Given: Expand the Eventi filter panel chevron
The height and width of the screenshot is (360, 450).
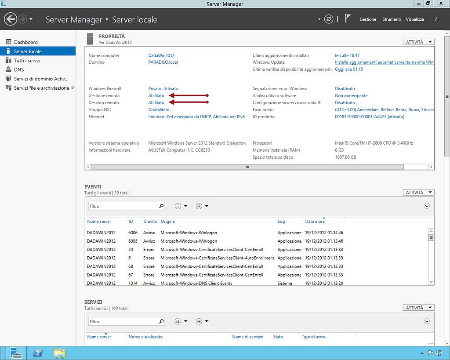Looking at the screenshot, I should (427, 206).
